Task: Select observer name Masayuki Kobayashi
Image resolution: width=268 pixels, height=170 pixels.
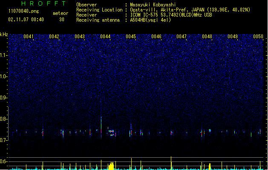Action: 153,5
